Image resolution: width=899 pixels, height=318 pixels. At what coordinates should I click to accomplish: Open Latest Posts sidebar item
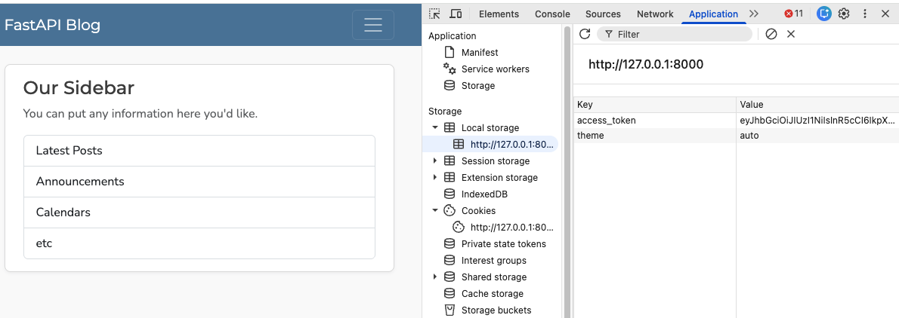click(x=199, y=151)
